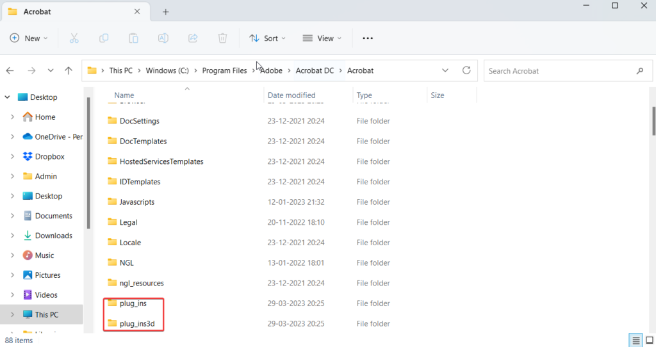Refresh the current folder view

pos(466,70)
